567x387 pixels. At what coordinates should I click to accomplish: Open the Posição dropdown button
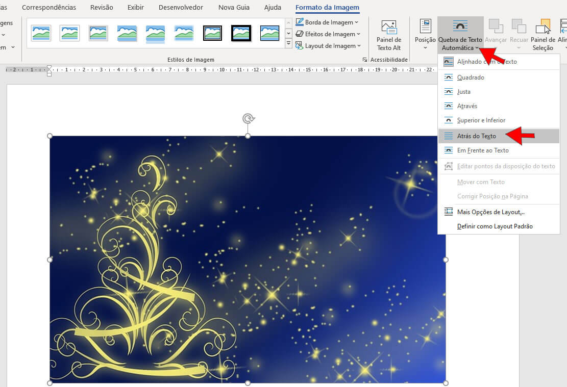click(x=425, y=35)
